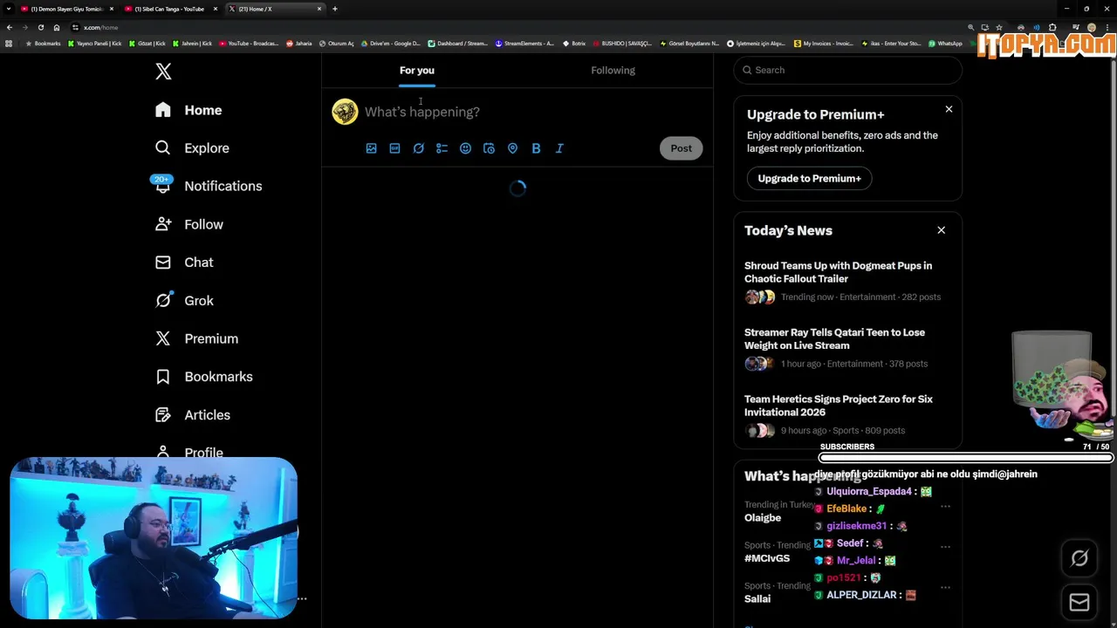1117x628 pixels.
Task: Switch to the Following tab
Action: point(613,70)
